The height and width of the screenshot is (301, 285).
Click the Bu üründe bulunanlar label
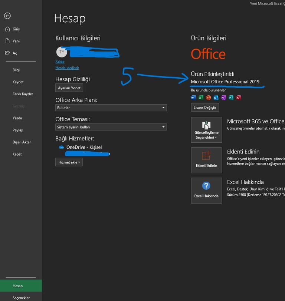tap(209, 90)
